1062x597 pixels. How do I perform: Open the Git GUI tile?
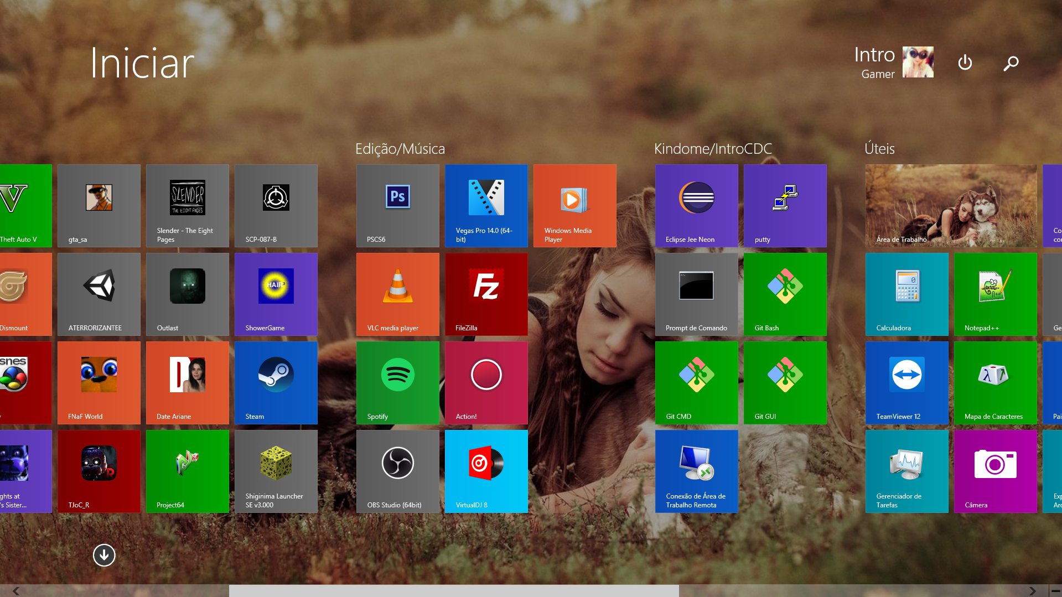(x=785, y=383)
